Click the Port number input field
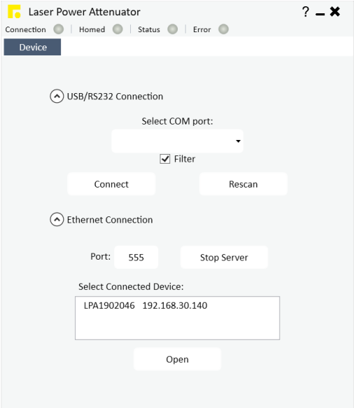The width and height of the screenshot is (354, 408). (x=136, y=258)
